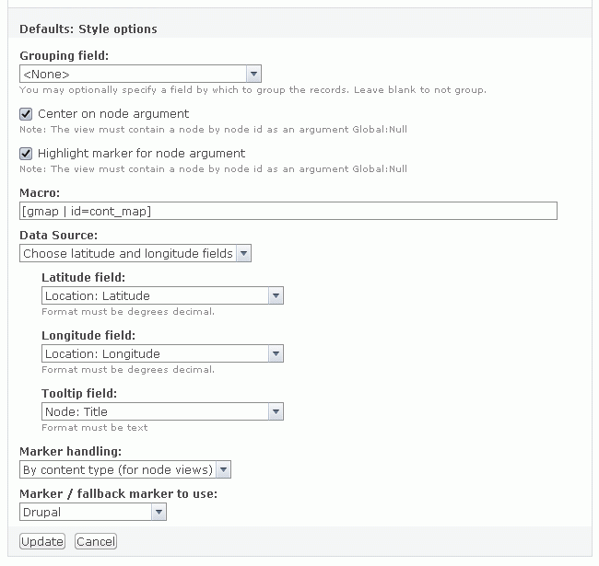Click the Grouping field dropdown arrow
Image resolution: width=599 pixels, height=566 pixels.
(x=253, y=74)
